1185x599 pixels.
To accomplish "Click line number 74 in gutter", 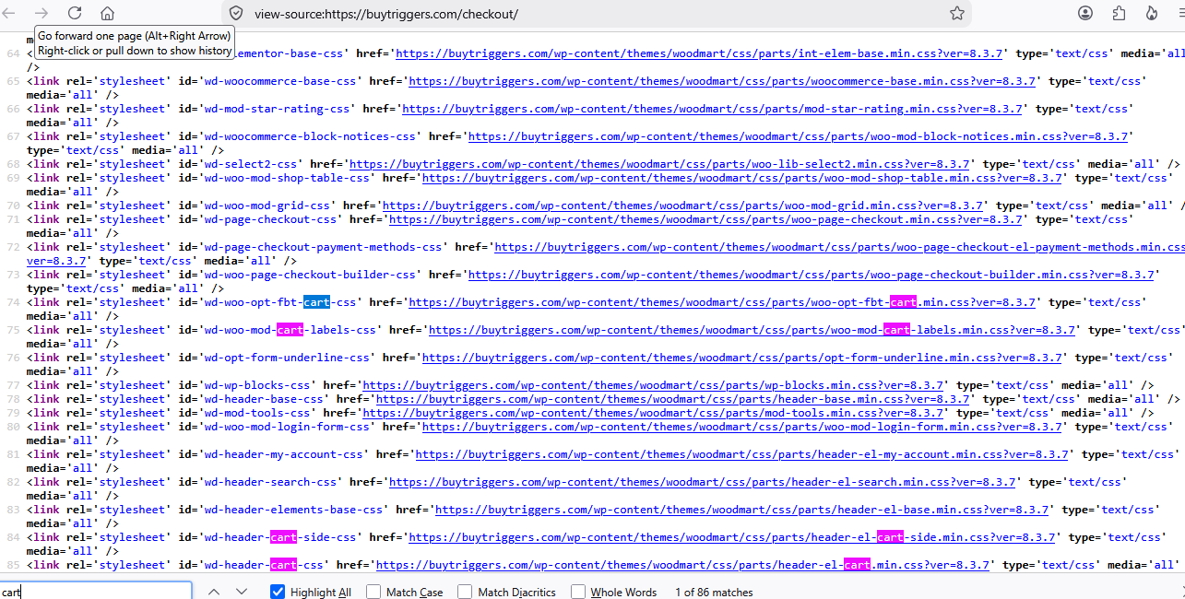I will [x=13, y=303].
